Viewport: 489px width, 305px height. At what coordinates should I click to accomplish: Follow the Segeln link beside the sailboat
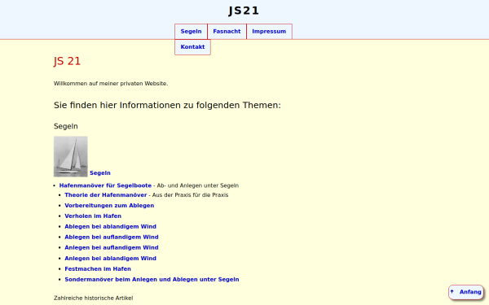tap(100, 173)
